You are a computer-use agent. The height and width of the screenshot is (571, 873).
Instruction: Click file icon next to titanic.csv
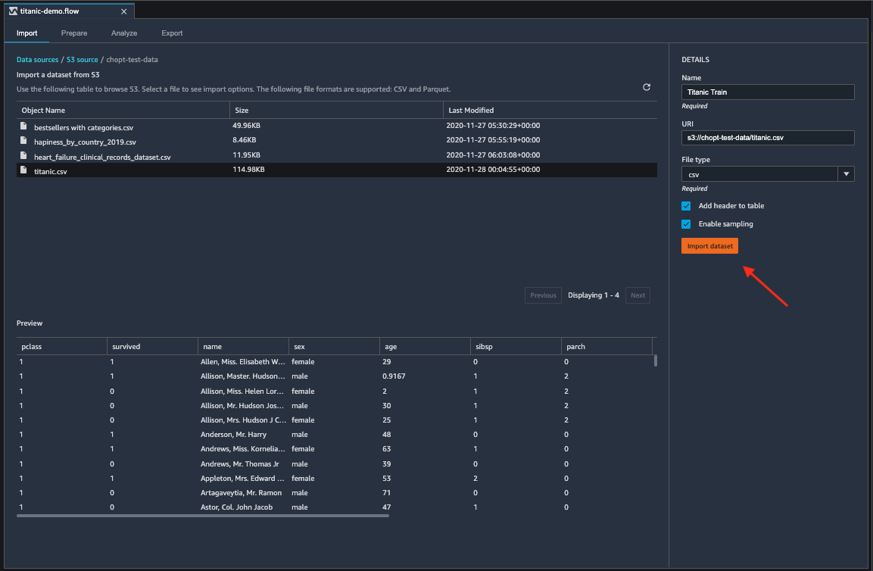[24, 171]
